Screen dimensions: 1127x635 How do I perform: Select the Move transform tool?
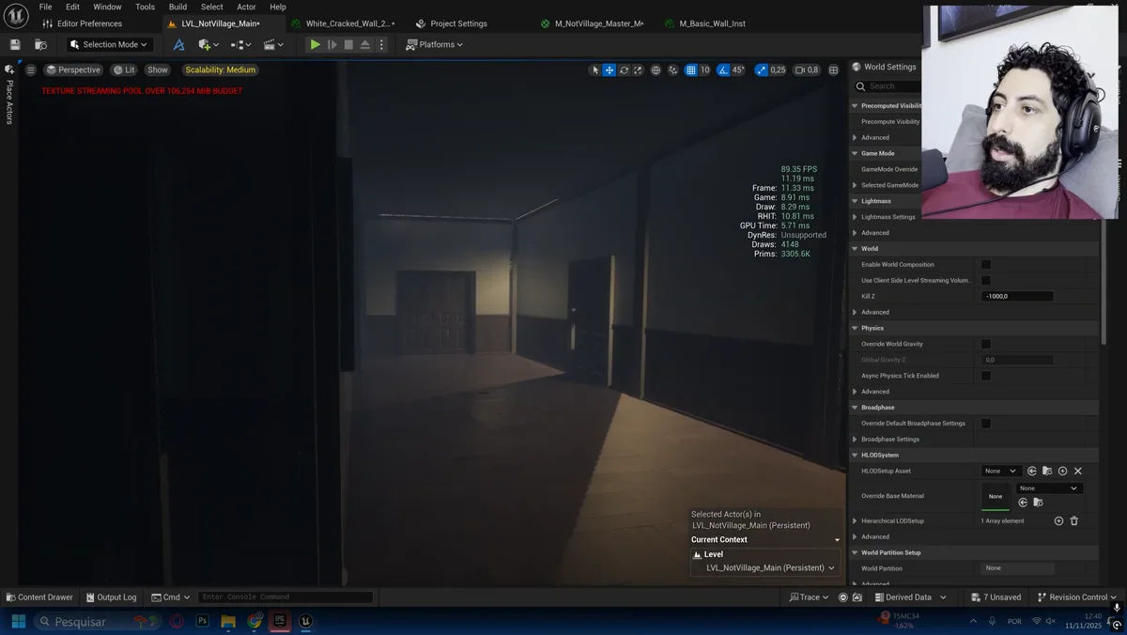point(609,70)
